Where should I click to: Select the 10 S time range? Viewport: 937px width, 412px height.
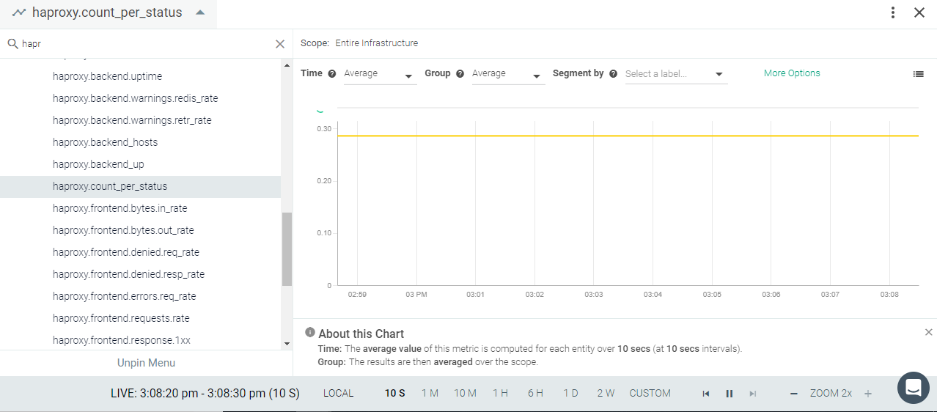395,394
